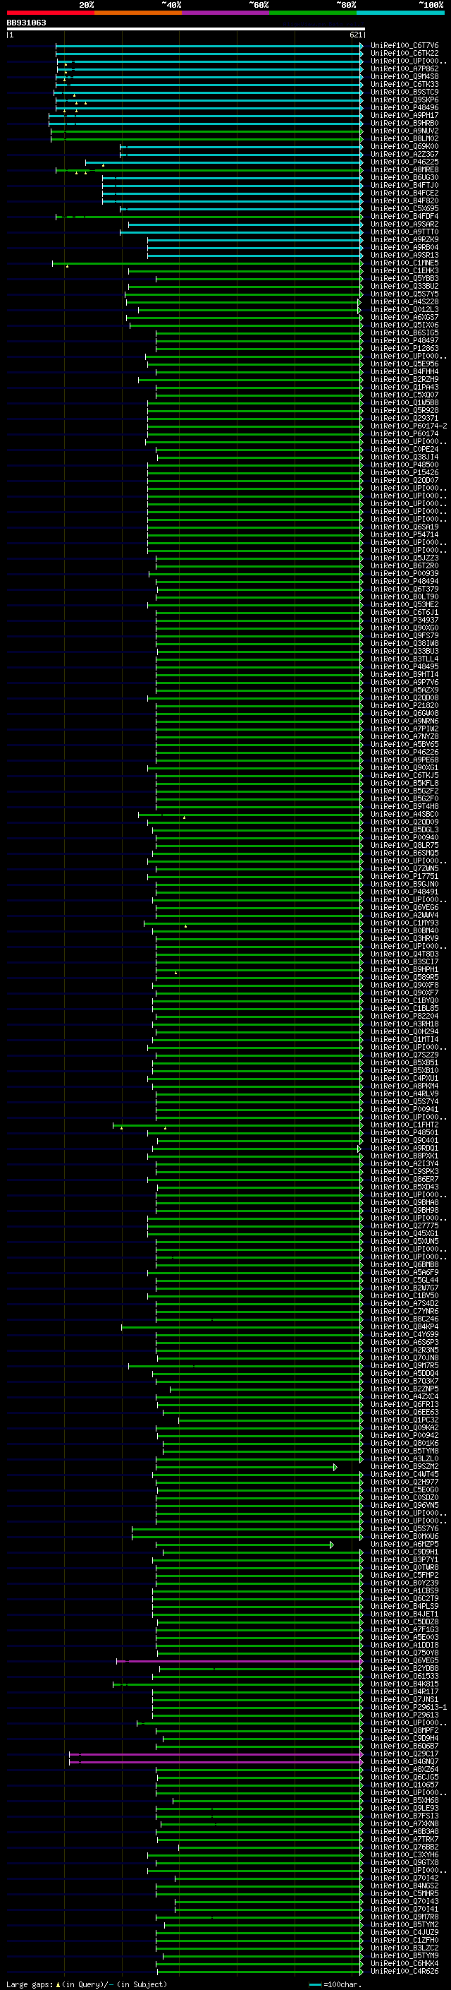This screenshot has height=1990, width=451.
Task: Choose UniRef100_A9TTT0 hit
Action: tap(404, 232)
